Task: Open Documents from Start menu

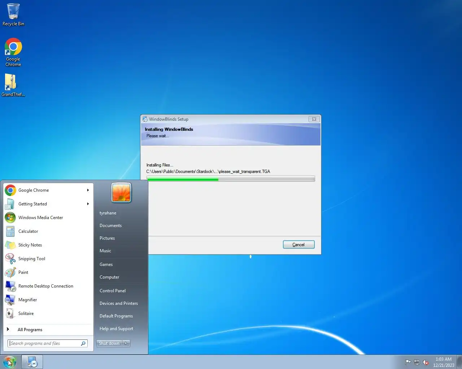Action: (110, 226)
